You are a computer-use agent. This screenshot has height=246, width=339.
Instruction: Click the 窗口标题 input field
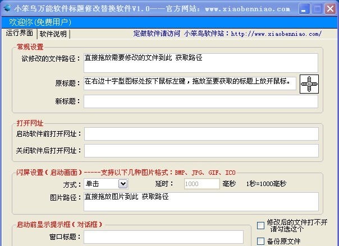[164, 237]
